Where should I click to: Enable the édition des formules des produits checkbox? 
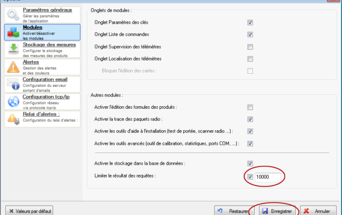[x=250, y=107]
